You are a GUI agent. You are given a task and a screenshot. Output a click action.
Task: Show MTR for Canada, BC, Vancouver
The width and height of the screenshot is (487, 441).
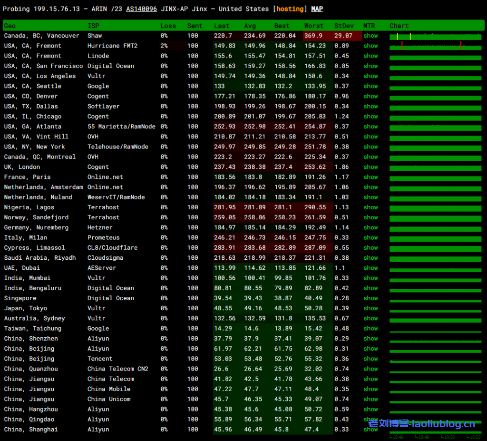point(370,36)
